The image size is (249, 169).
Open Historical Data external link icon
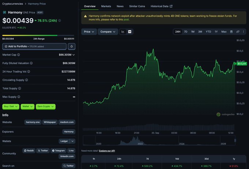[171, 6]
